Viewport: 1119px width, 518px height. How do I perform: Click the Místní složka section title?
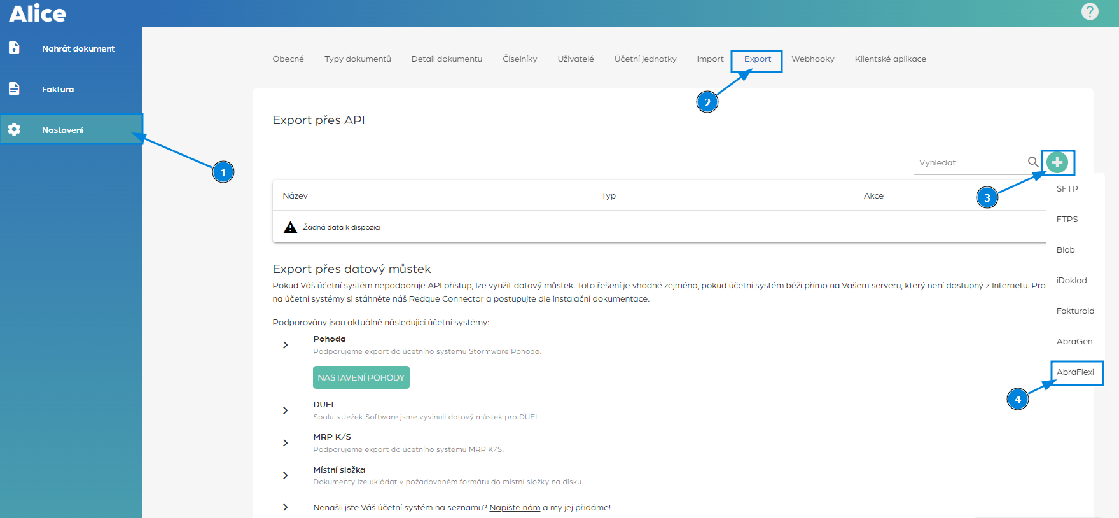click(x=339, y=470)
